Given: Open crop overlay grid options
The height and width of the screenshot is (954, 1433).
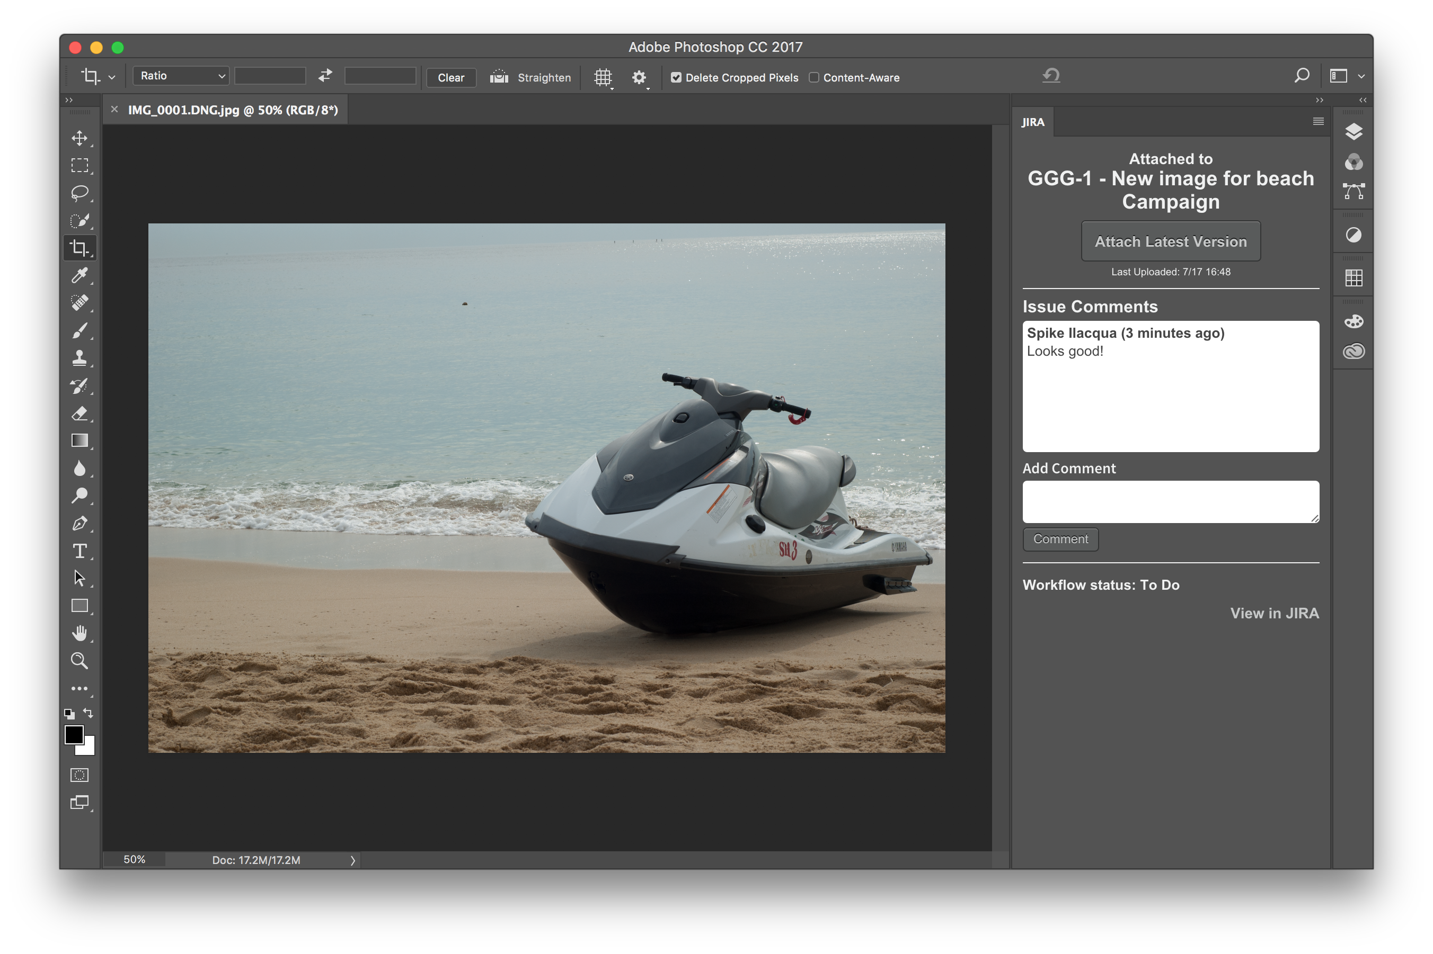Looking at the screenshot, I should 603,77.
